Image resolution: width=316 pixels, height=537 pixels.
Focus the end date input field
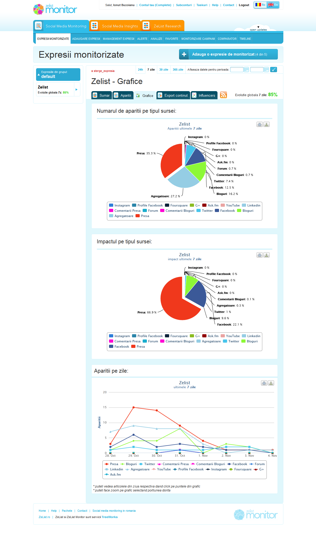[257, 70]
